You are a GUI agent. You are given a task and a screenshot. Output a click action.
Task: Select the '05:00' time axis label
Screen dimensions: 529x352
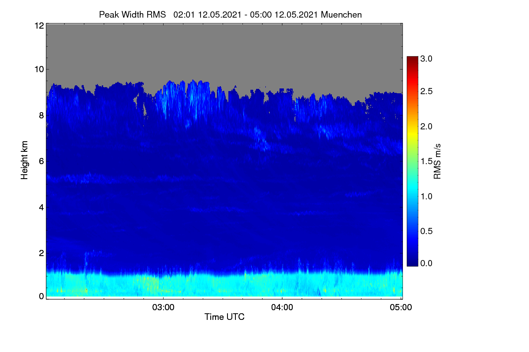pos(401,307)
